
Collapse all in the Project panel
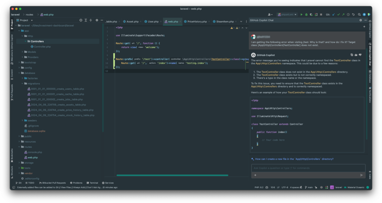coord(91,20)
